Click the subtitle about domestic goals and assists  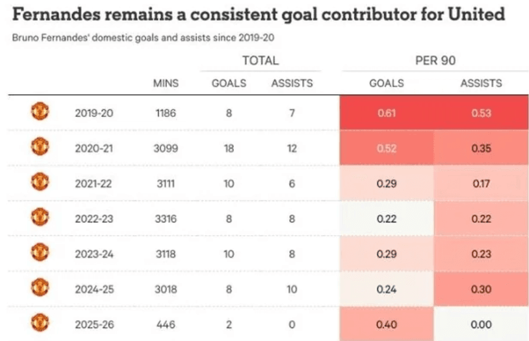pyautogui.click(x=144, y=38)
